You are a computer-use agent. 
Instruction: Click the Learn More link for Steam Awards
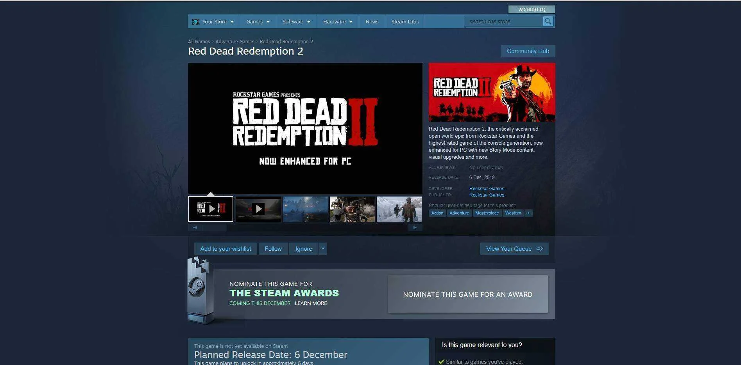pos(311,303)
